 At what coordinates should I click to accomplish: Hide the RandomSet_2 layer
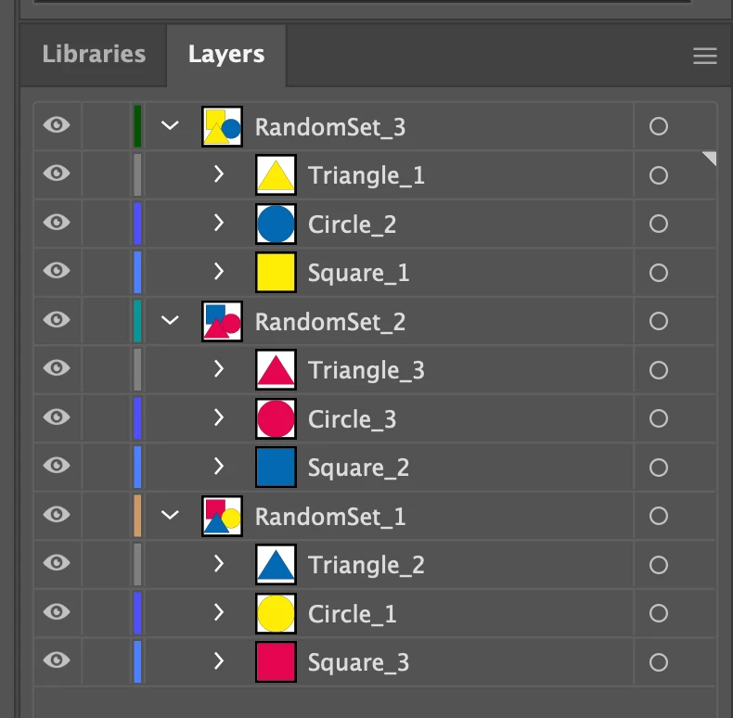click(57, 319)
